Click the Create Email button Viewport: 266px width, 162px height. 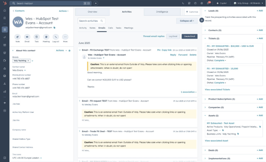pyautogui.click(x=189, y=36)
